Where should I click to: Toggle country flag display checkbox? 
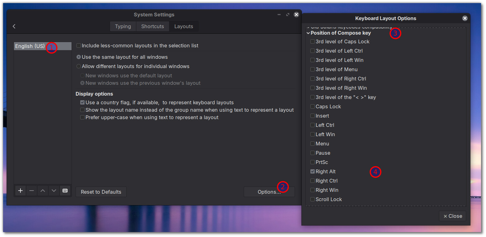click(82, 102)
